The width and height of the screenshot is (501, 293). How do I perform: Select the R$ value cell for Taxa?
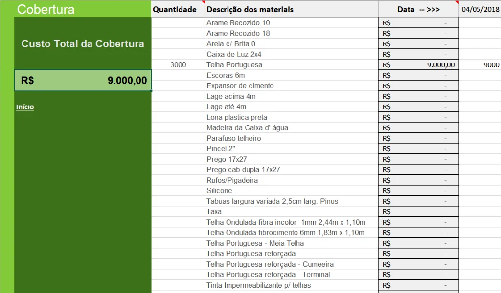[x=419, y=212]
